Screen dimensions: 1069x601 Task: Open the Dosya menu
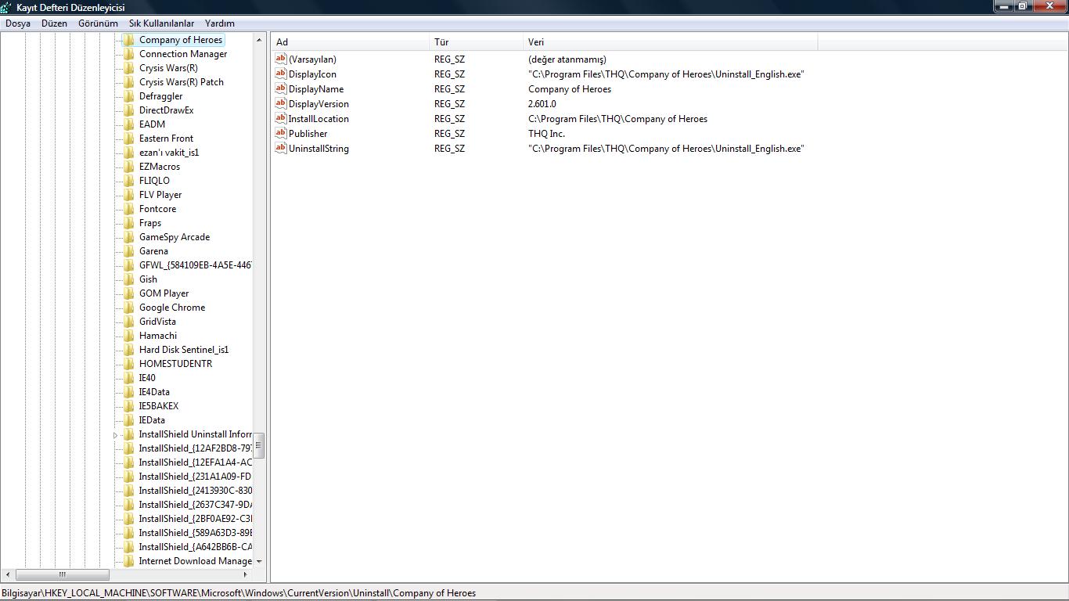[x=18, y=23]
